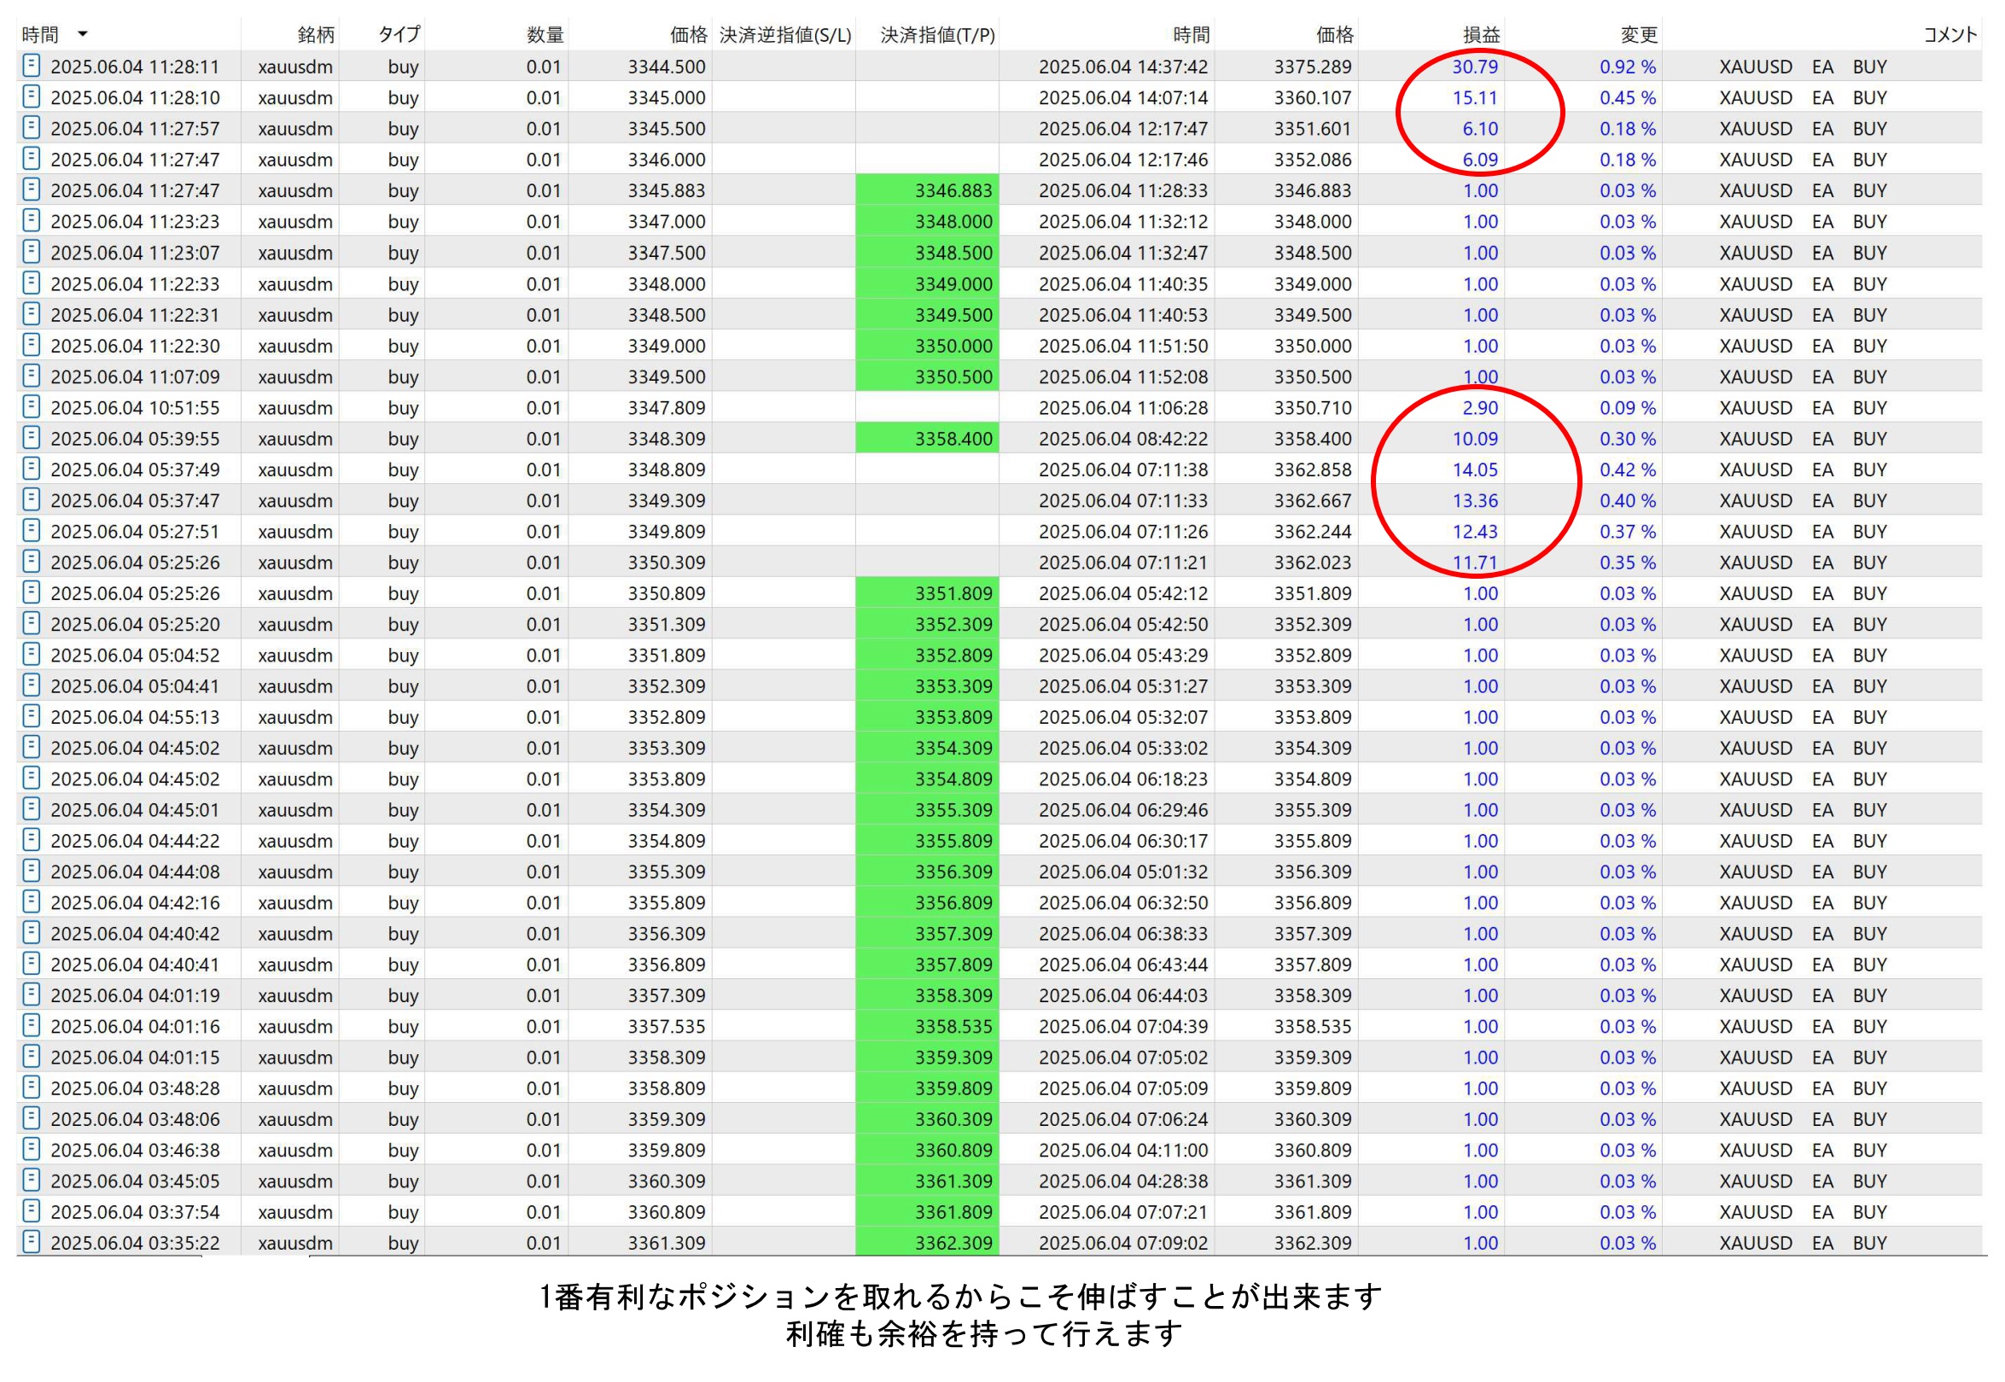Sort by the 銘柄 column header
This screenshot has height=1382, width=2005.
coord(315,35)
